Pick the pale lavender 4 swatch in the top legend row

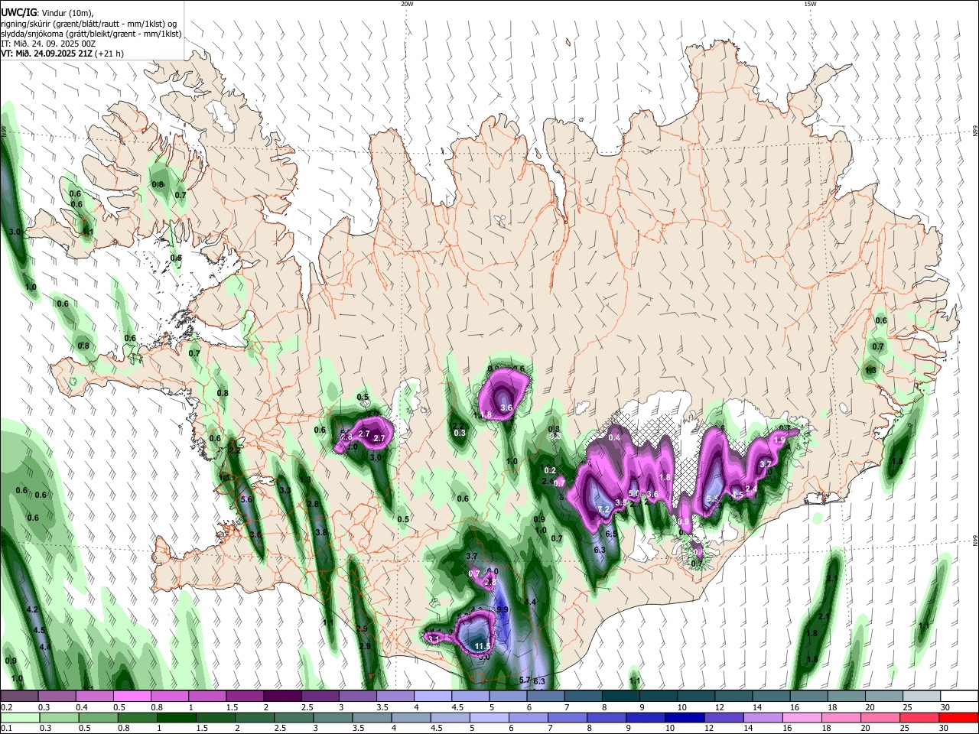pos(433,697)
